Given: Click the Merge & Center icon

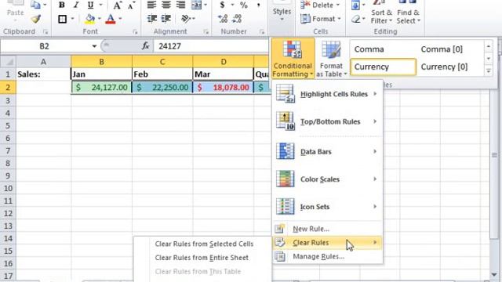Looking at the screenshot, I should pos(196,5).
